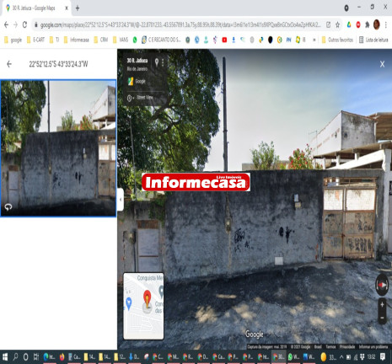
Task: Open WhatsApp window on taskbar
Action: coord(293,357)
